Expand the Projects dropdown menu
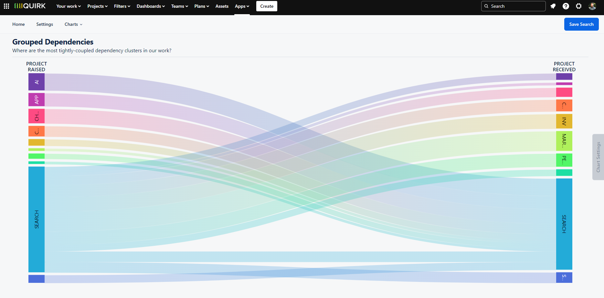The height and width of the screenshot is (298, 604). pos(97,6)
